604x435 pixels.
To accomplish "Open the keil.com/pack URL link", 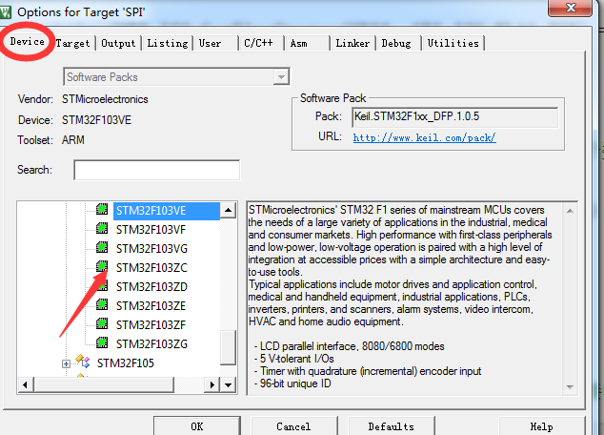I will 424,137.
